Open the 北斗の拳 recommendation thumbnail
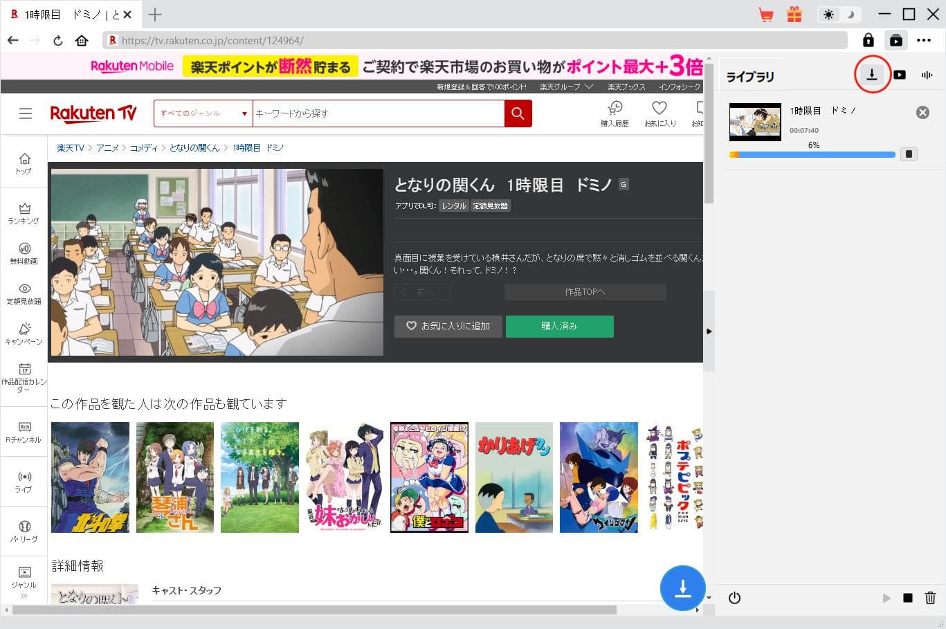Screen dimensions: 946x629 pyautogui.click(x=90, y=477)
